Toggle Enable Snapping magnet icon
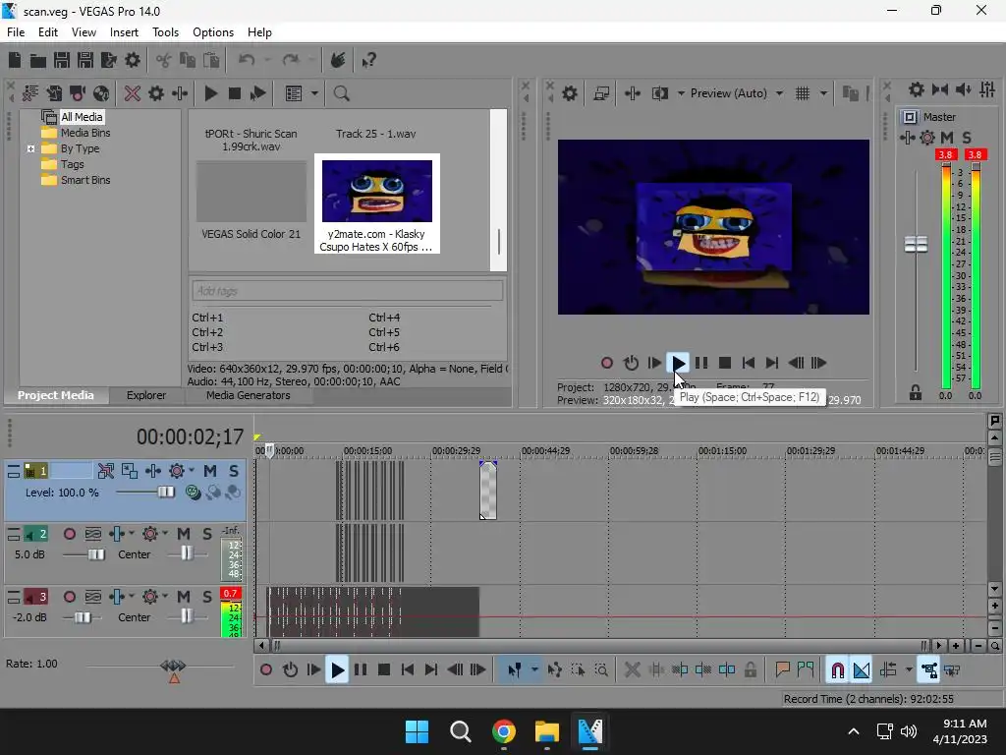 click(837, 670)
